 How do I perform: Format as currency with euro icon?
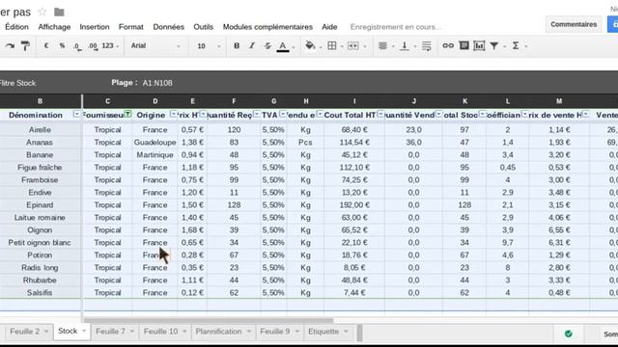pos(46,45)
